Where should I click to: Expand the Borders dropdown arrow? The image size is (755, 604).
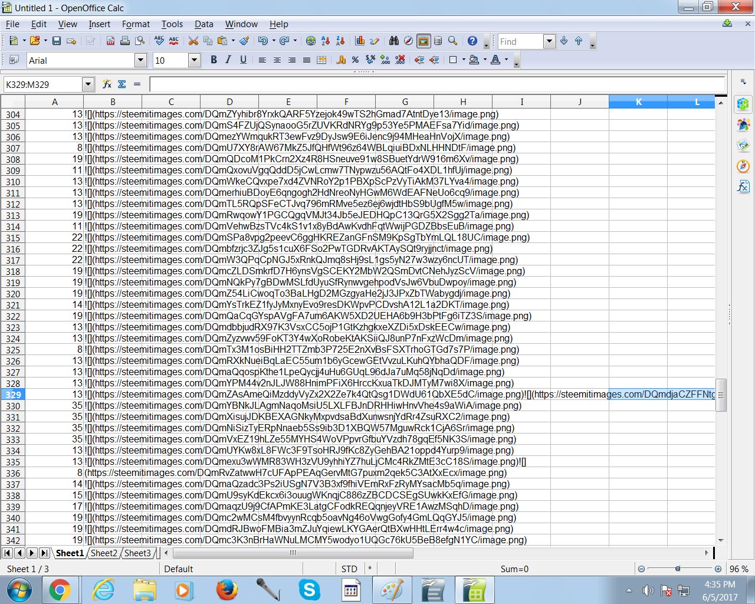pos(464,60)
